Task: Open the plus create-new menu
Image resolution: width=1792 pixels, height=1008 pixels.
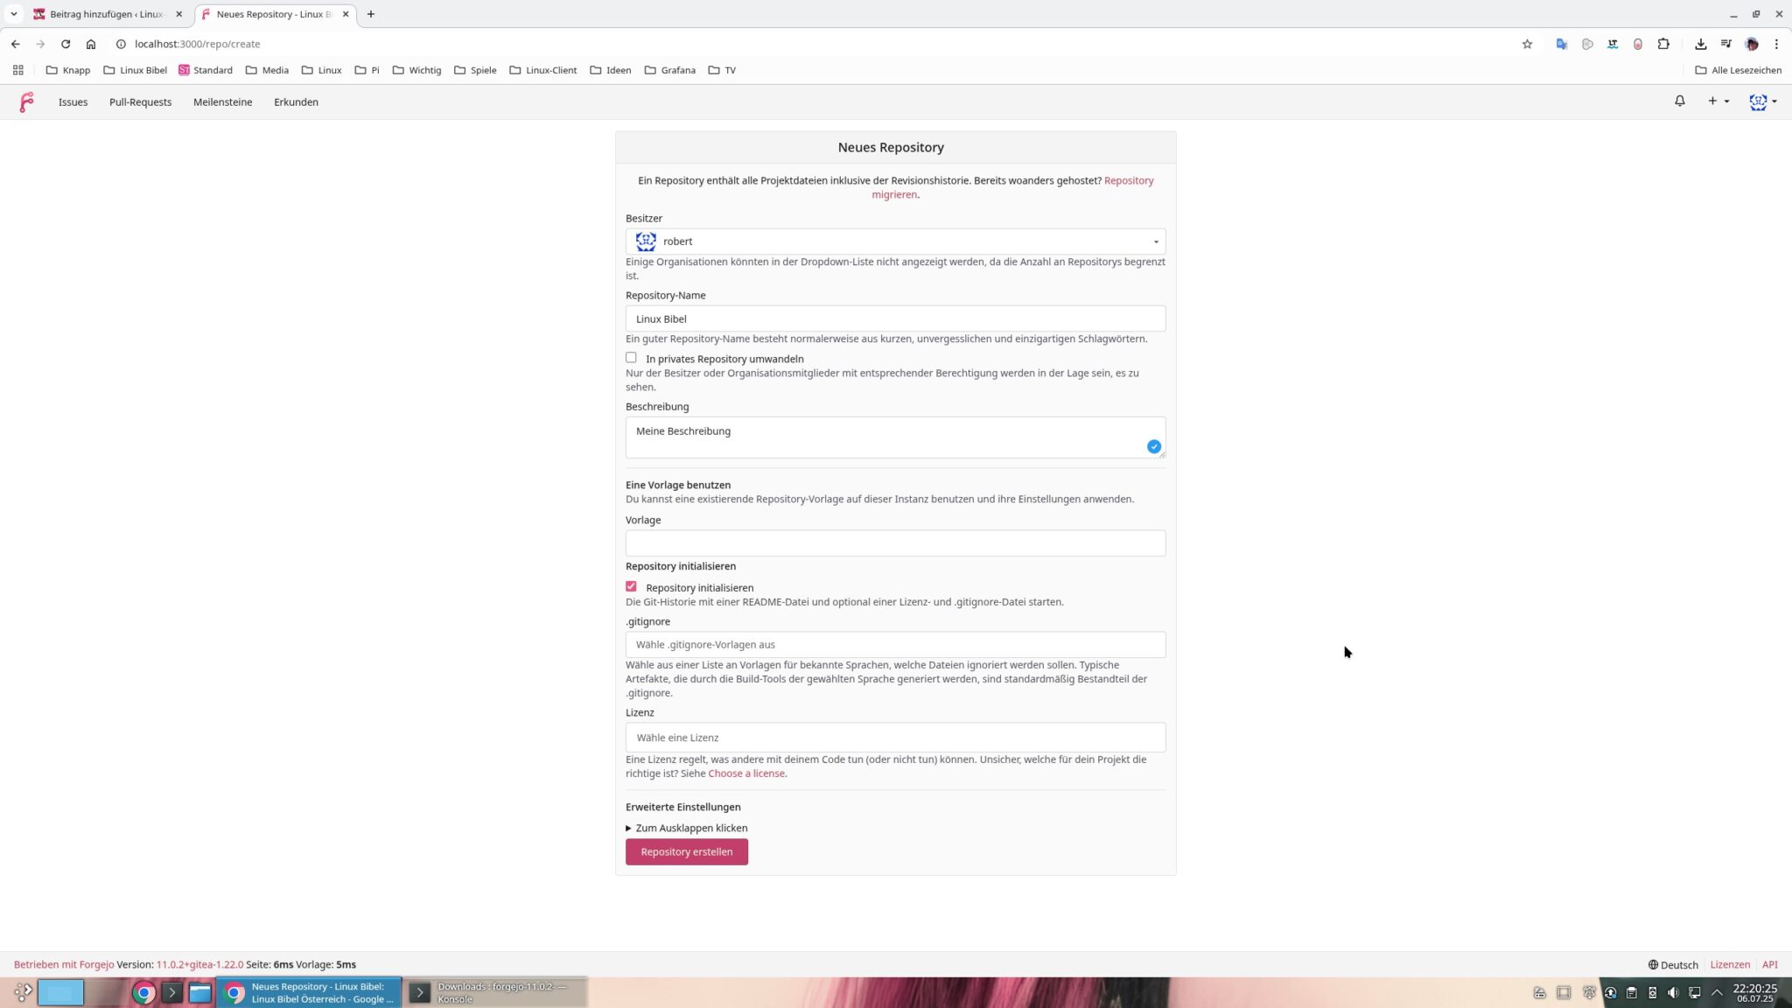Action: 1718,101
